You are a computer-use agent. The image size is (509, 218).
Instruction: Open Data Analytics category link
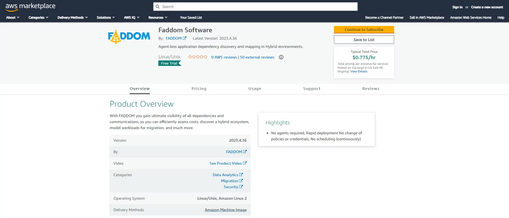point(226,175)
